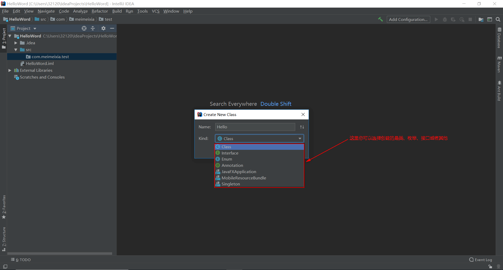Select Enum in the Kind list
Screen dimensions: 503x270
click(259, 159)
